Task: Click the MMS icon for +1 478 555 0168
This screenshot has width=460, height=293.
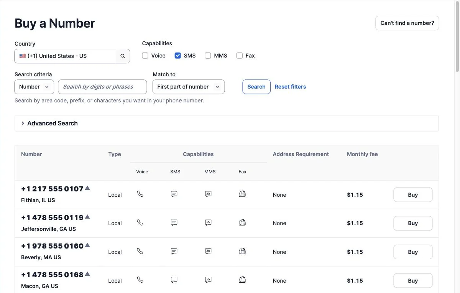Action: tap(208, 280)
